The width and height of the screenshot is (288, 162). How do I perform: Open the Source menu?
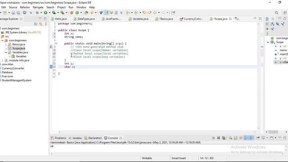coord(13,7)
